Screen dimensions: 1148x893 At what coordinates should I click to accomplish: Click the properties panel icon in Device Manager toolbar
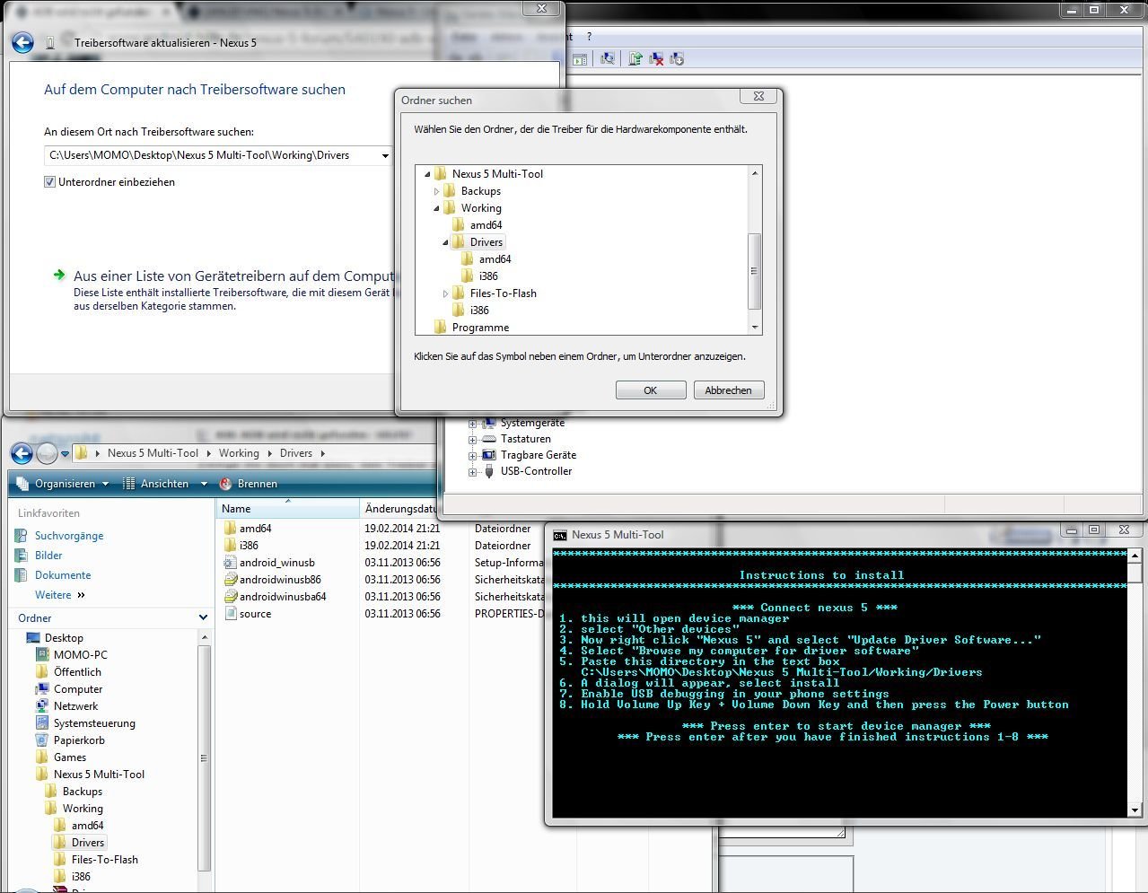point(580,59)
